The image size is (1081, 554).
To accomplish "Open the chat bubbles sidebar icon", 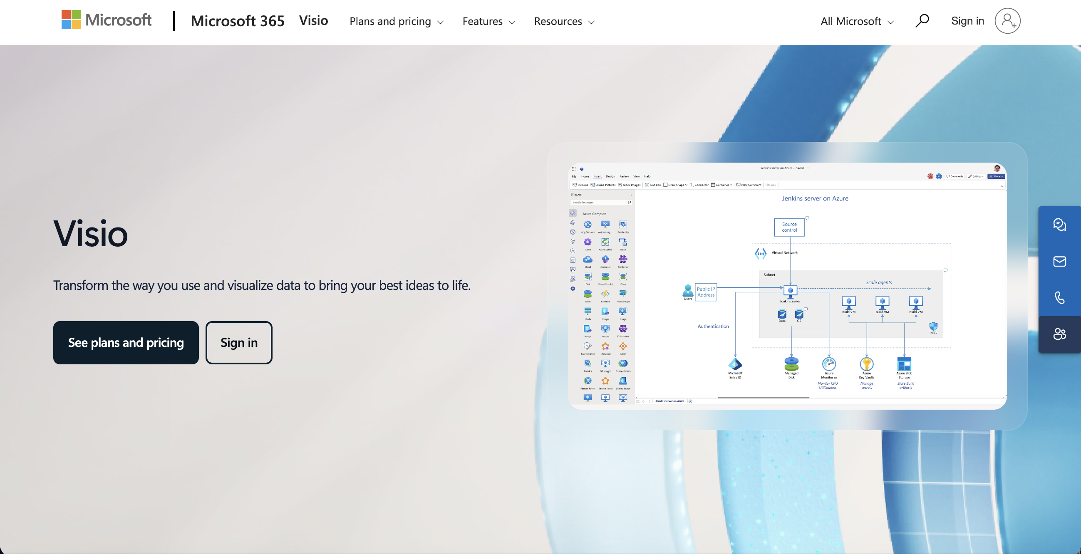I will 1059,225.
